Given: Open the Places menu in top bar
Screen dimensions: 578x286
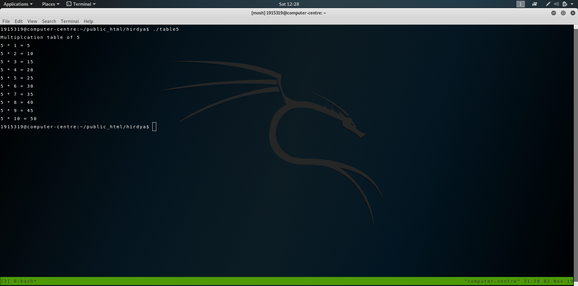Looking at the screenshot, I should pyautogui.click(x=51, y=4).
